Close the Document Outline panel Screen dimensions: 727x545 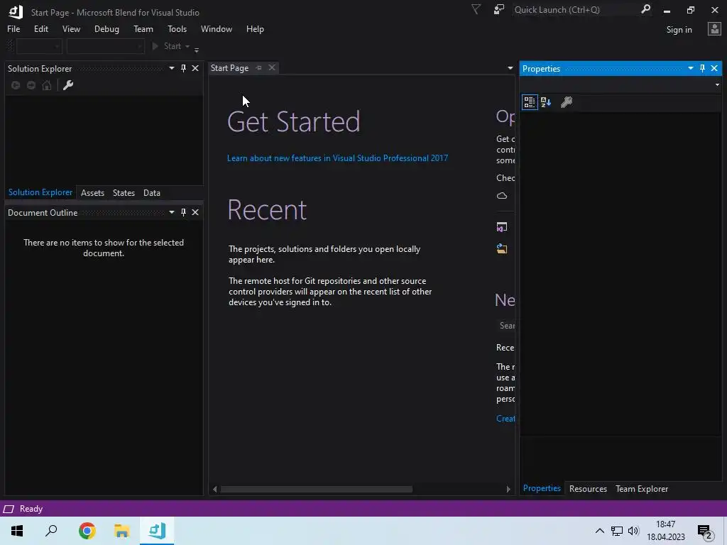[x=195, y=212]
